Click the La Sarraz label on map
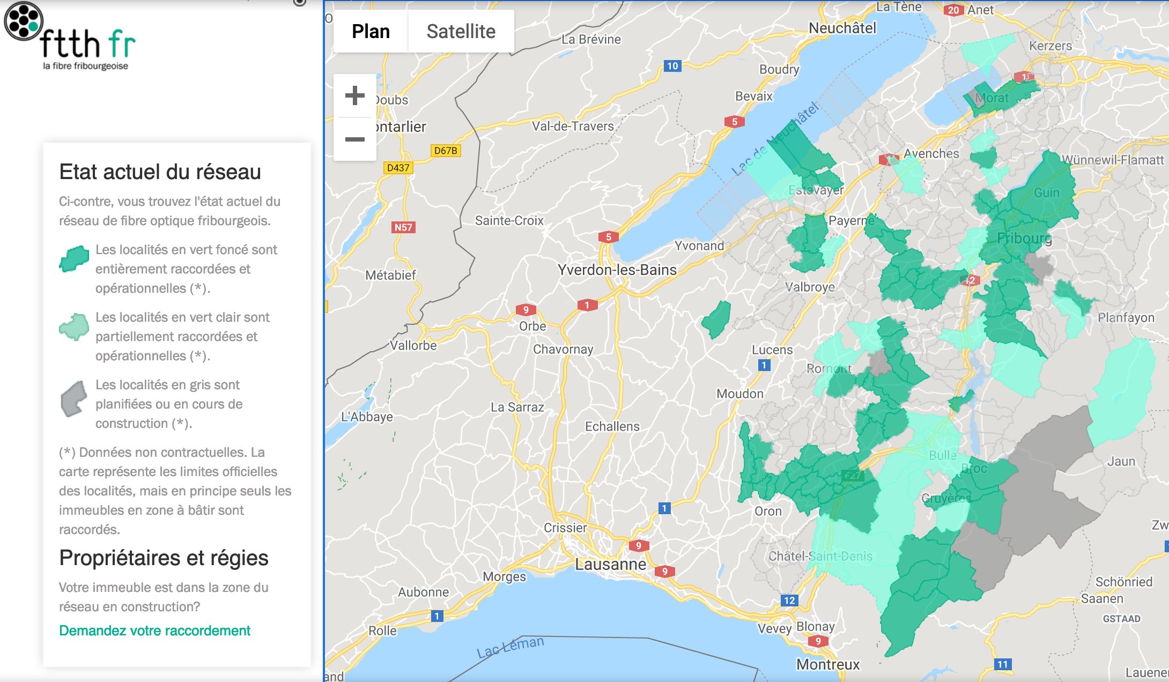This screenshot has height=682, width=1169. click(x=517, y=407)
